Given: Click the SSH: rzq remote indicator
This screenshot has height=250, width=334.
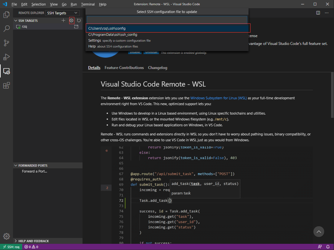Looking at the screenshot, I should pos(11,247).
